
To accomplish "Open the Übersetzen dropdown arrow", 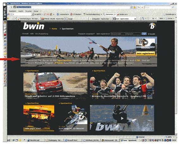I will (x=115, y=14).
